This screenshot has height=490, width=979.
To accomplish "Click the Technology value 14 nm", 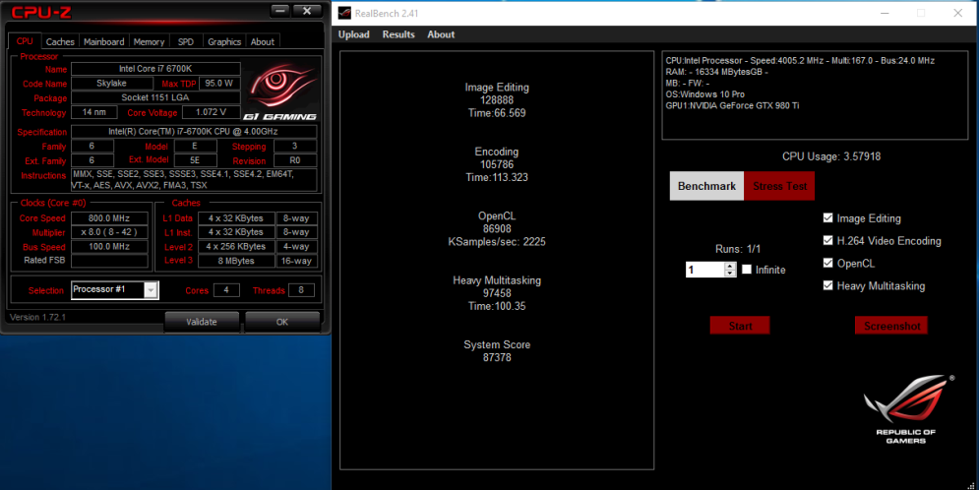I will 93,112.
